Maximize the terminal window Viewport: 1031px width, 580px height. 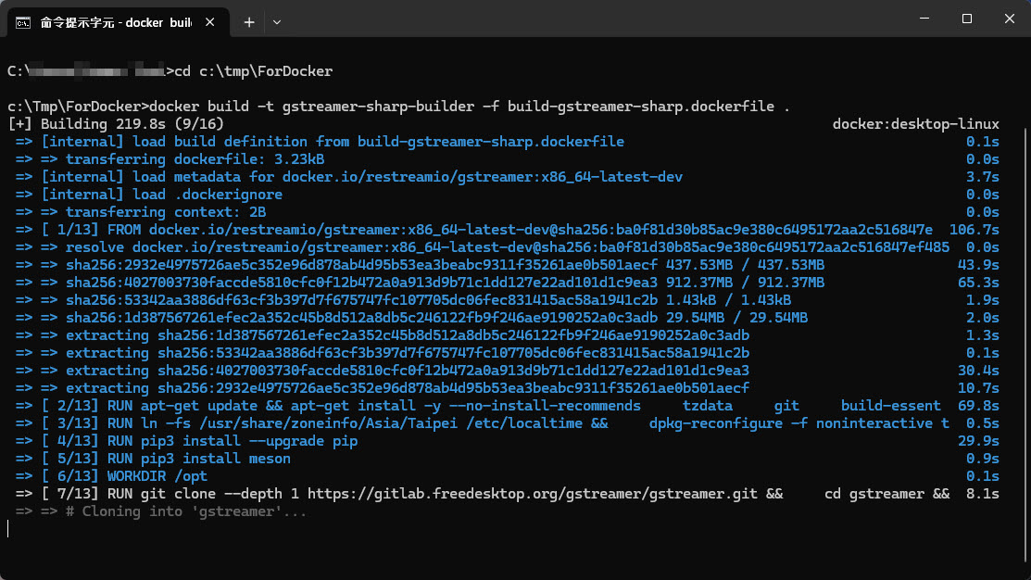tap(966, 19)
